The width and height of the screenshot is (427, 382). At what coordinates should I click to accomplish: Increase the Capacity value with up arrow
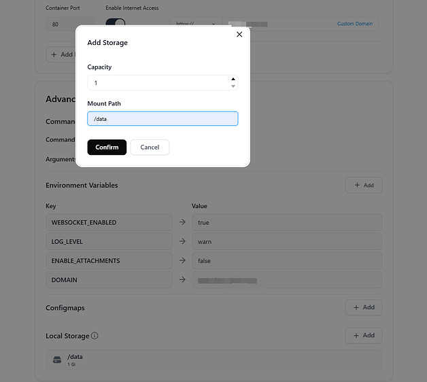click(x=233, y=79)
